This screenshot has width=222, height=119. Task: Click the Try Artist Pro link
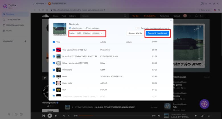pyautogui.click(x=149, y=16)
